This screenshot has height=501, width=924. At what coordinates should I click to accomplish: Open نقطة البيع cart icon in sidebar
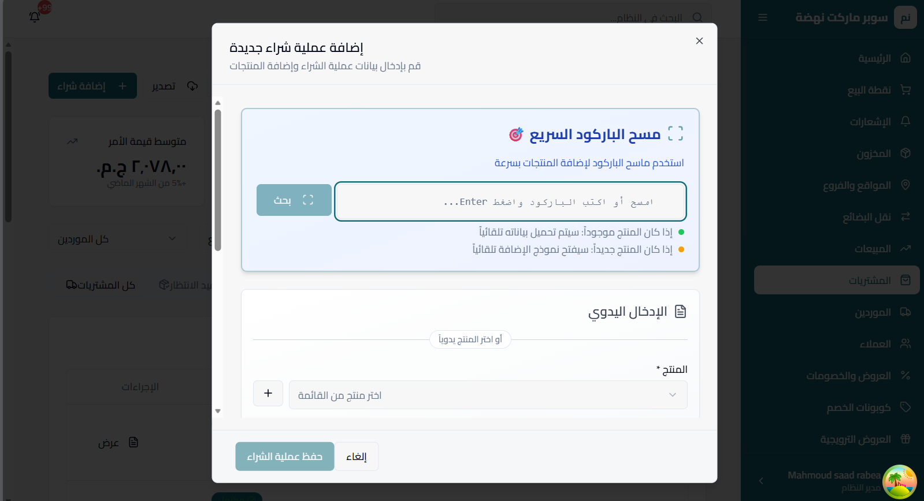click(906, 90)
